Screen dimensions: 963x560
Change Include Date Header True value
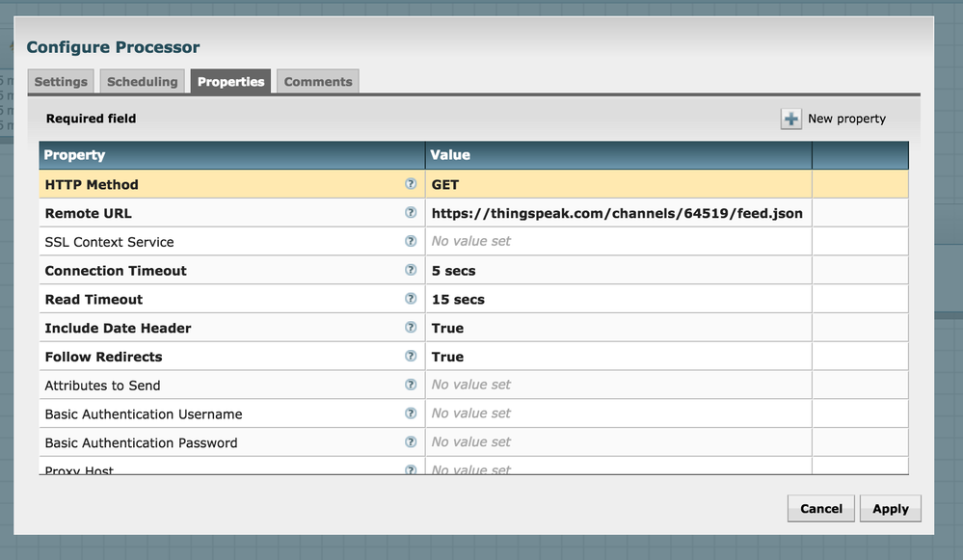tap(619, 328)
